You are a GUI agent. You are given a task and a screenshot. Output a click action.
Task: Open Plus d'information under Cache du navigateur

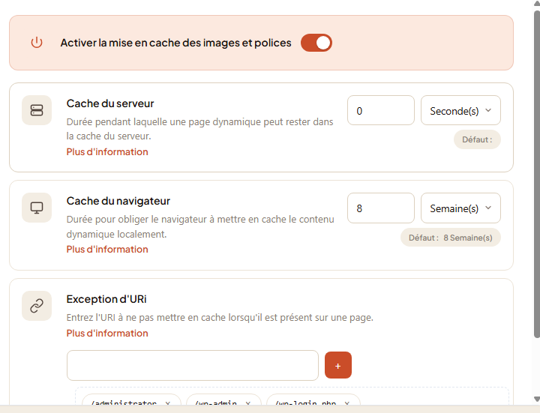107,249
